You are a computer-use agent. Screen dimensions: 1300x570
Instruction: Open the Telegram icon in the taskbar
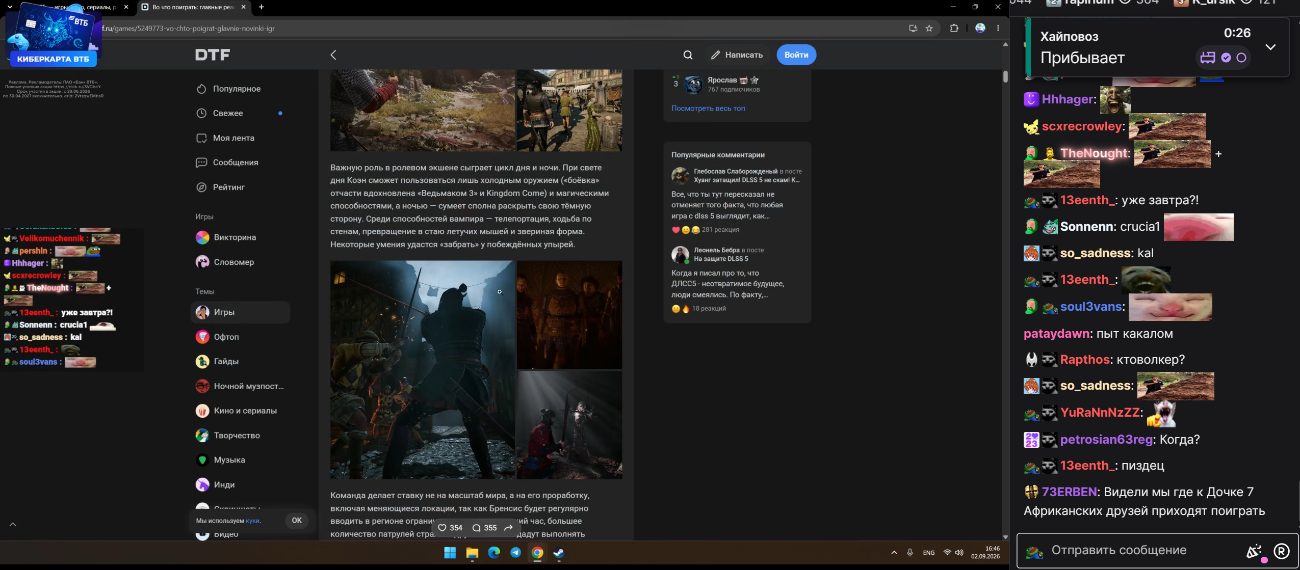(x=515, y=553)
